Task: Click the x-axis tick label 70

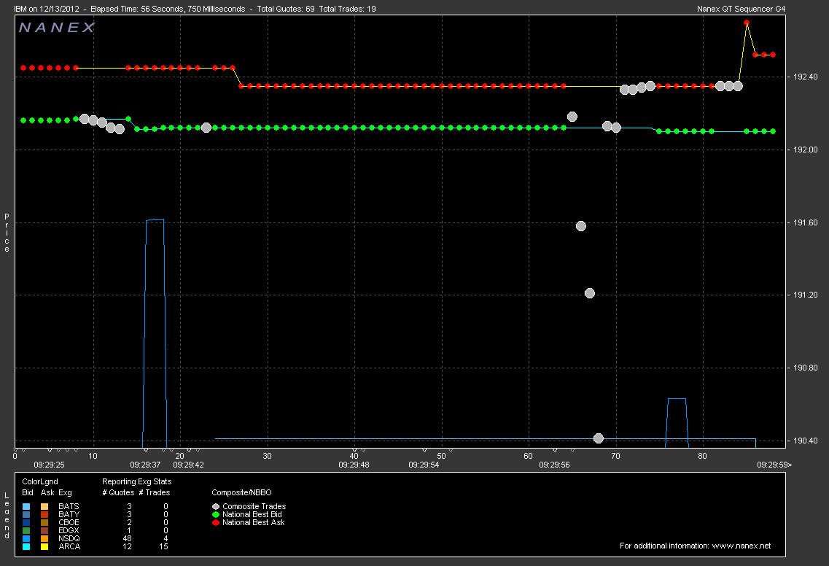Action: [615, 456]
